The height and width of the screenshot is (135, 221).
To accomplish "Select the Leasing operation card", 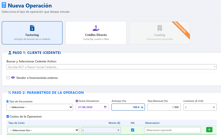I will click(160, 33).
